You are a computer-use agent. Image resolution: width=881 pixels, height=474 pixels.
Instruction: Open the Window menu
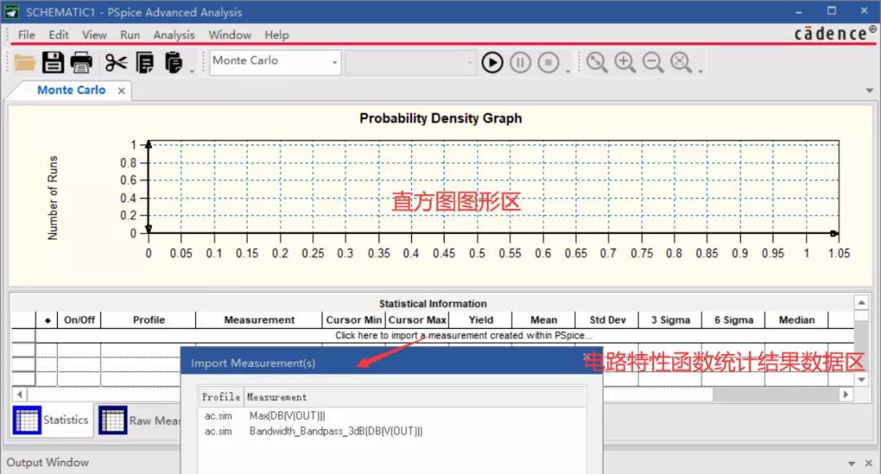230,35
